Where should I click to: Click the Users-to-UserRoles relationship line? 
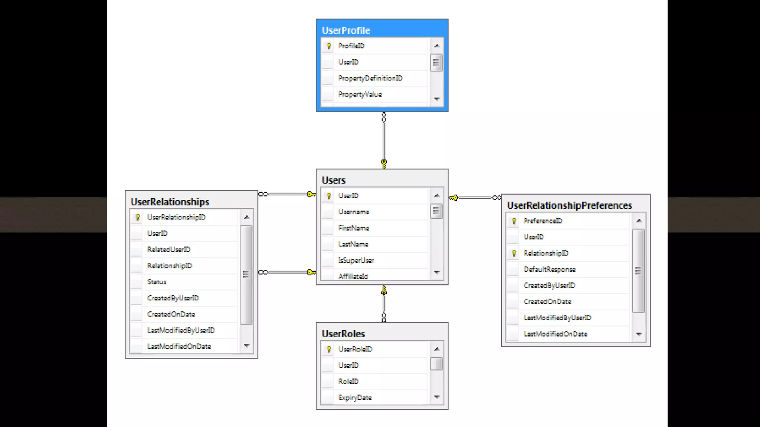pos(384,304)
